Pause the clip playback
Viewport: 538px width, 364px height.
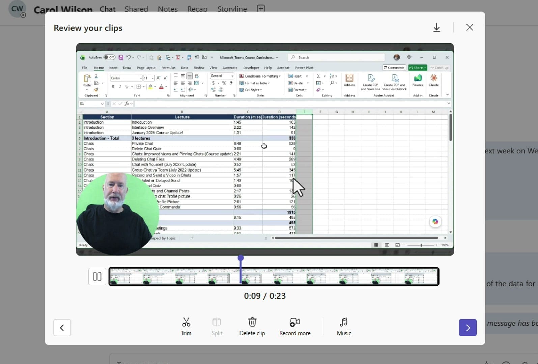point(97,277)
